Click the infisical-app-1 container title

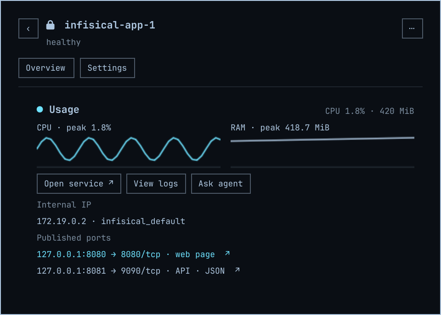click(x=110, y=25)
